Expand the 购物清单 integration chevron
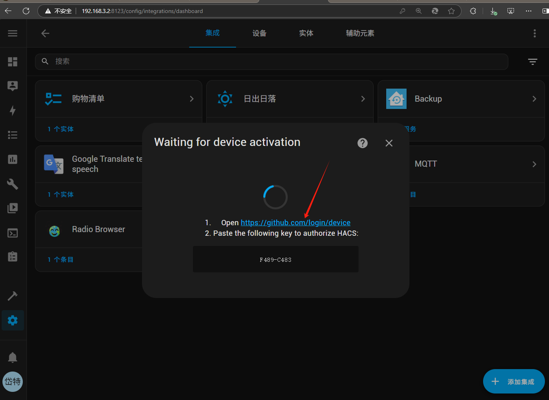Screen dimensions: 549x400 pyautogui.click(x=192, y=99)
